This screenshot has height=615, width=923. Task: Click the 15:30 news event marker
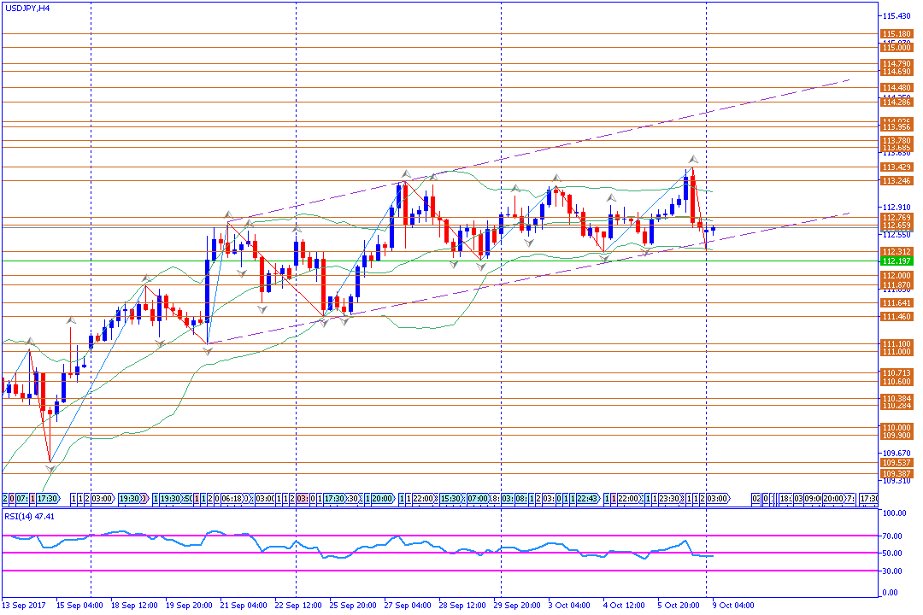tap(451, 499)
